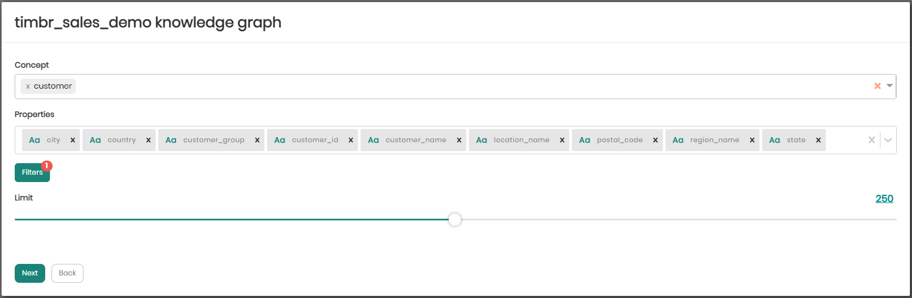Click the Aa type icon for country
The width and height of the screenshot is (912, 298).
(x=95, y=140)
